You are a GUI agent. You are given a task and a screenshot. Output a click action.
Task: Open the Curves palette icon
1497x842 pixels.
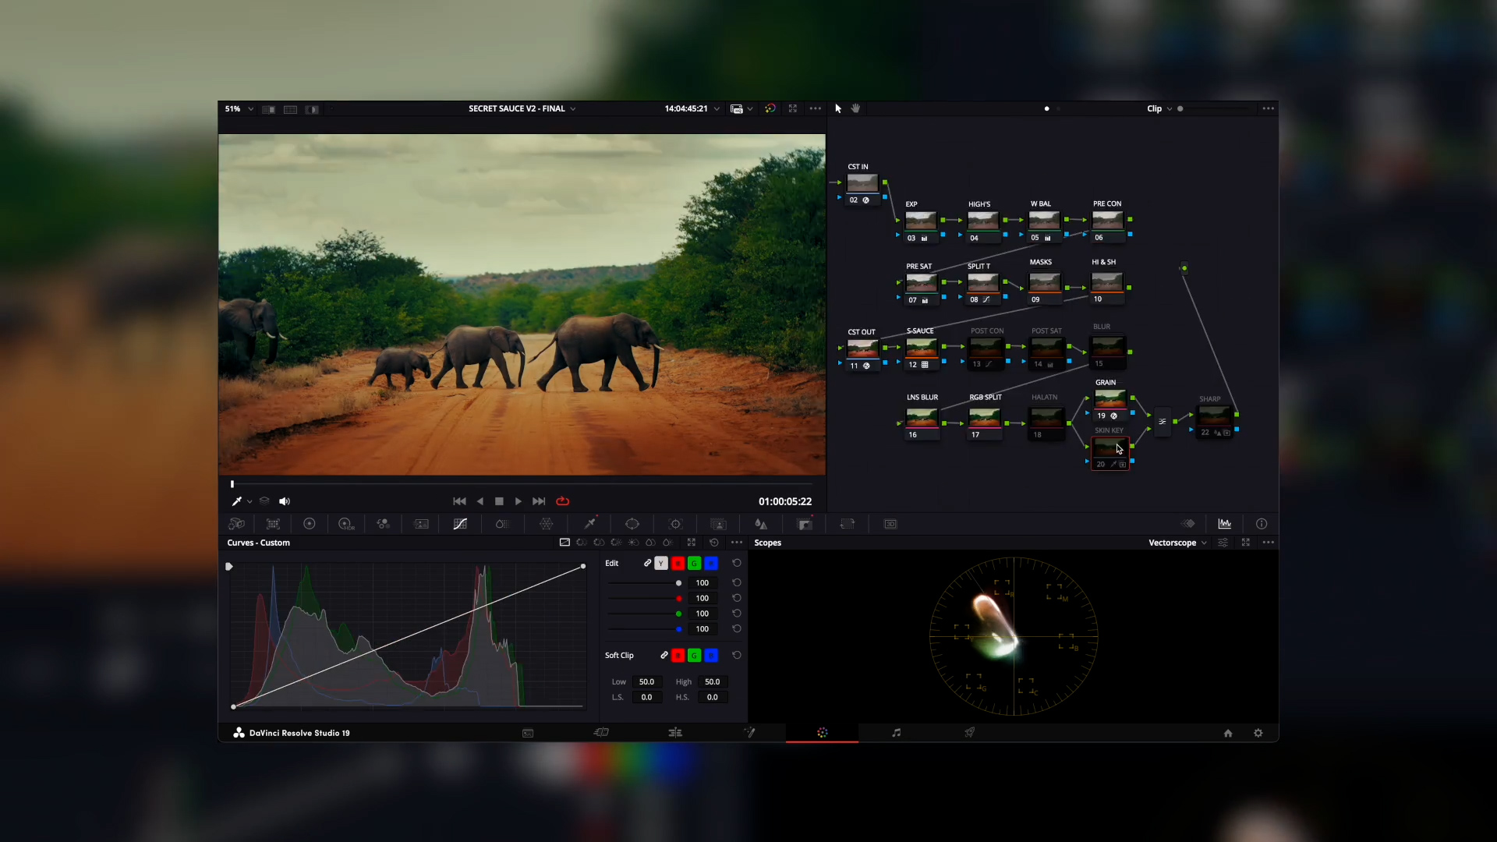click(460, 524)
